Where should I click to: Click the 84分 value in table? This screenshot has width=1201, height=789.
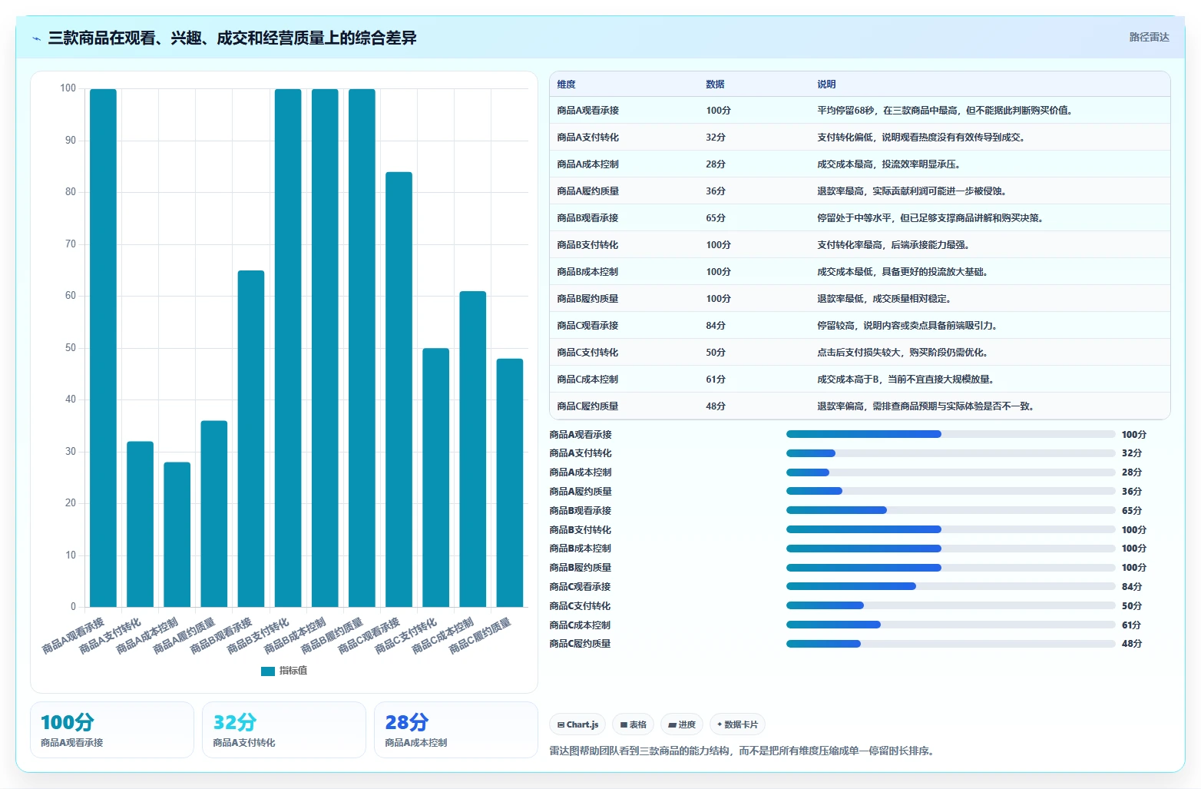point(716,326)
